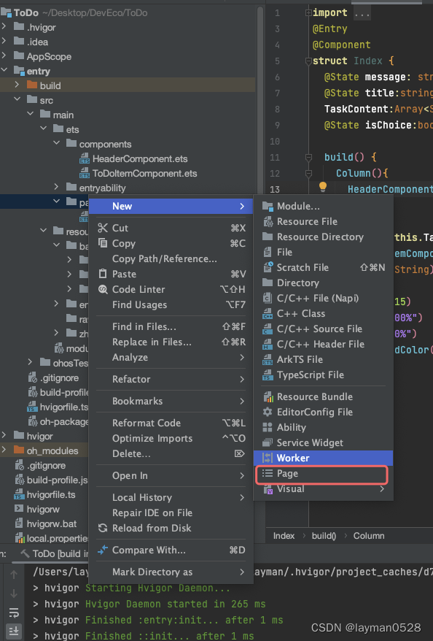The width and height of the screenshot is (433, 641).
Task: Expand the build folder chevron
Action: click(17, 85)
